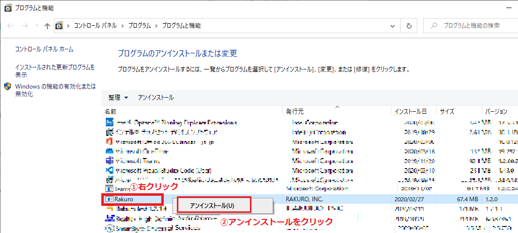Click アンインストール in the toolbar
Viewport: 518px width, 233px height.
coord(156,98)
